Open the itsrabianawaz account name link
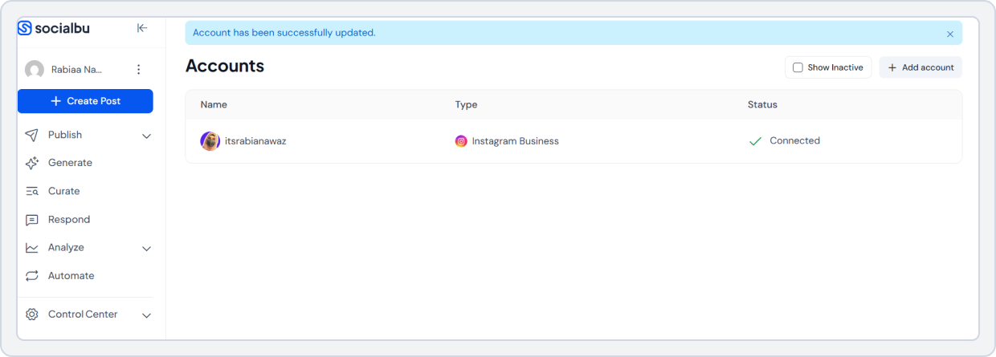996x357 pixels. click(255, 141)
